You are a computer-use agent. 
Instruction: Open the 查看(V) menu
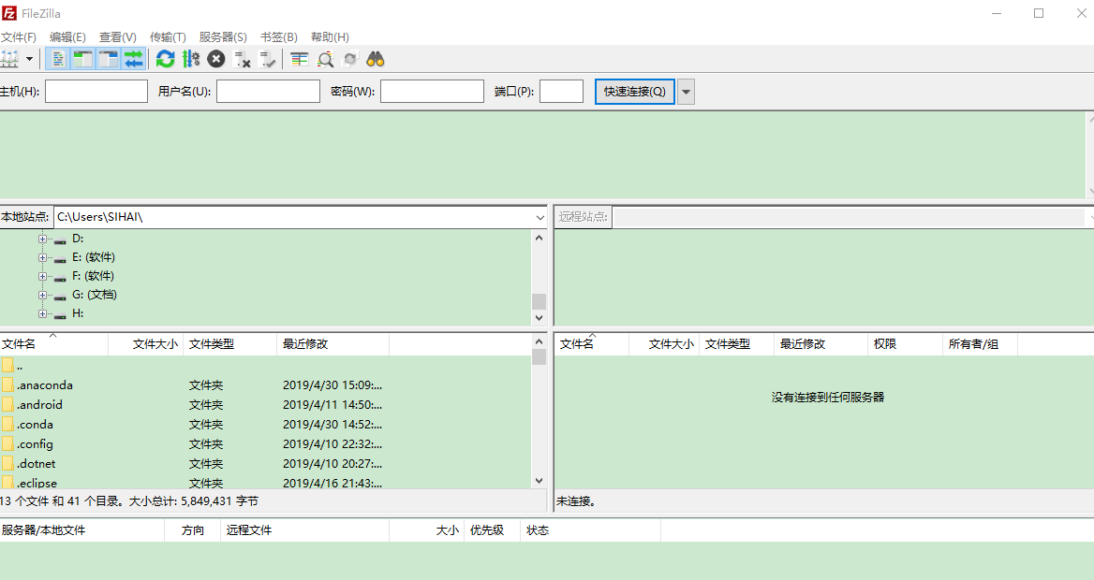118,36
